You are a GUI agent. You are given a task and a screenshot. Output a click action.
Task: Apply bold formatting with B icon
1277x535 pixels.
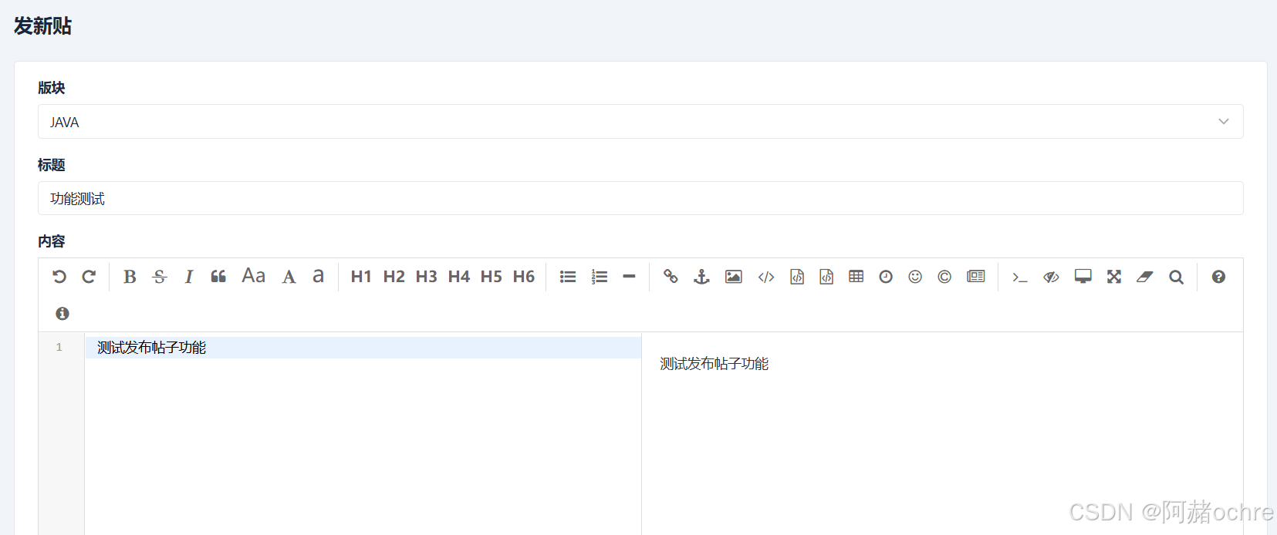[130, 277]
